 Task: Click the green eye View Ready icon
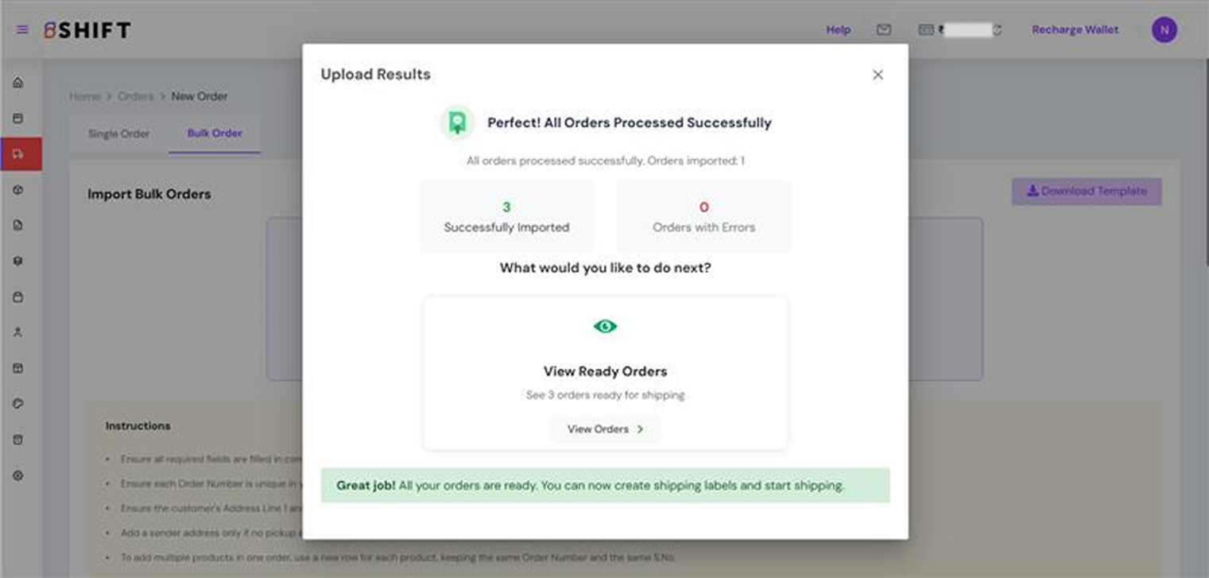[x=605, y=326]
